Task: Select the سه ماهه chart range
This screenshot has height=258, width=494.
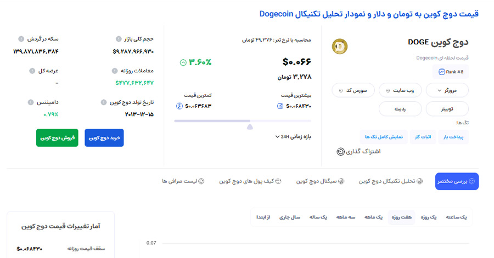Action: coord(346,217)
